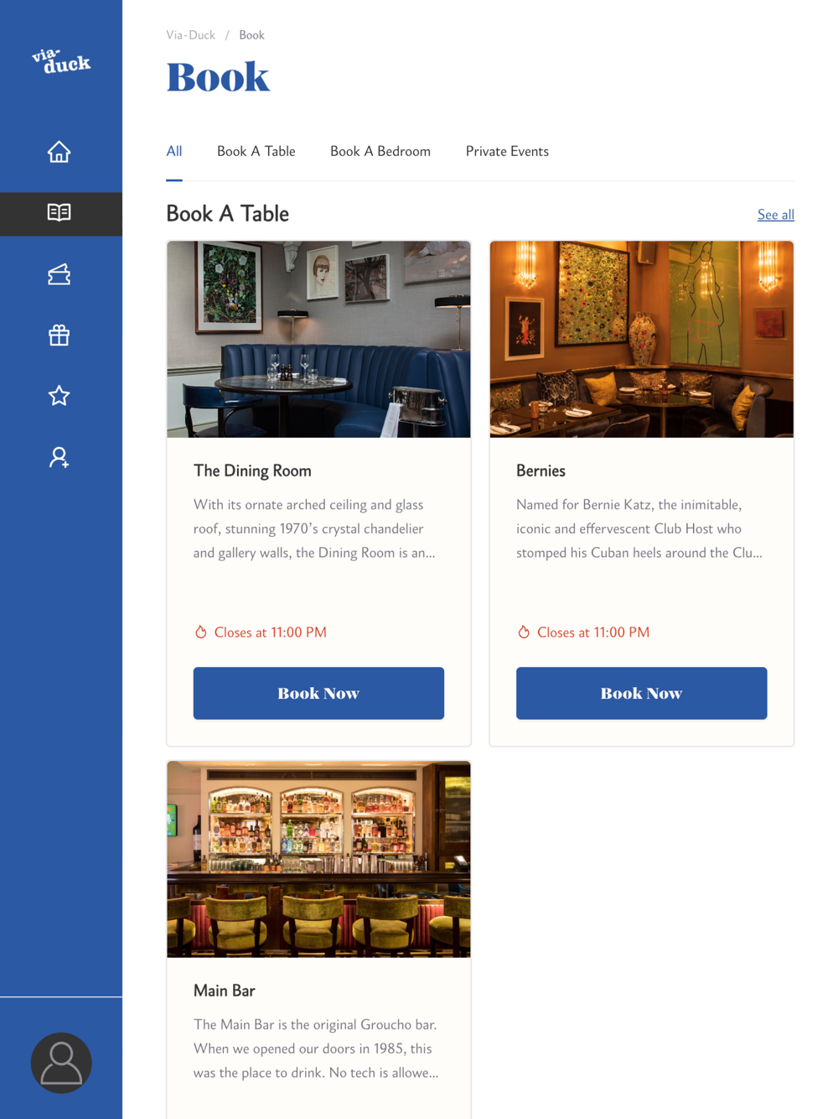Viewport: 838px width, 1119px height.
Task: Switch to the Book A Bedroom tab
Action: click(x=380, y=152)
